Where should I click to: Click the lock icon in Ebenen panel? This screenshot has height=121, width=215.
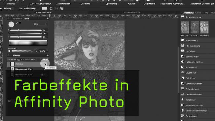(x=47, y=60)
